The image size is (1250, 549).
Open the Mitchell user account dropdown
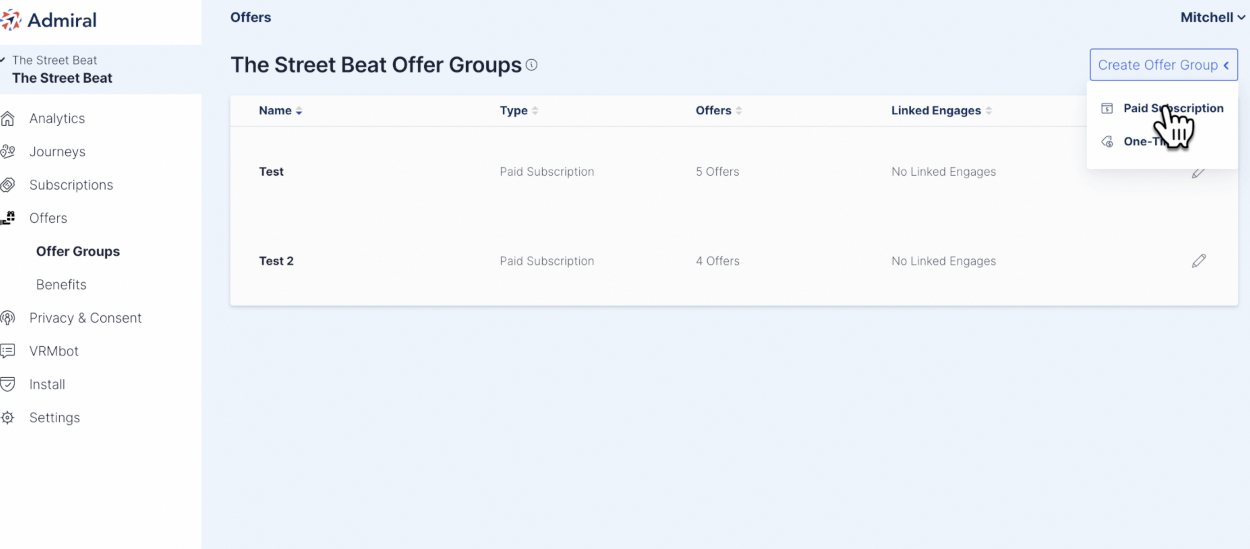1212,18
